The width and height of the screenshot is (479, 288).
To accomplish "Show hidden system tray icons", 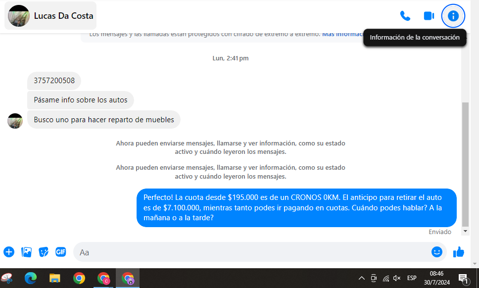I will [361, 278].
